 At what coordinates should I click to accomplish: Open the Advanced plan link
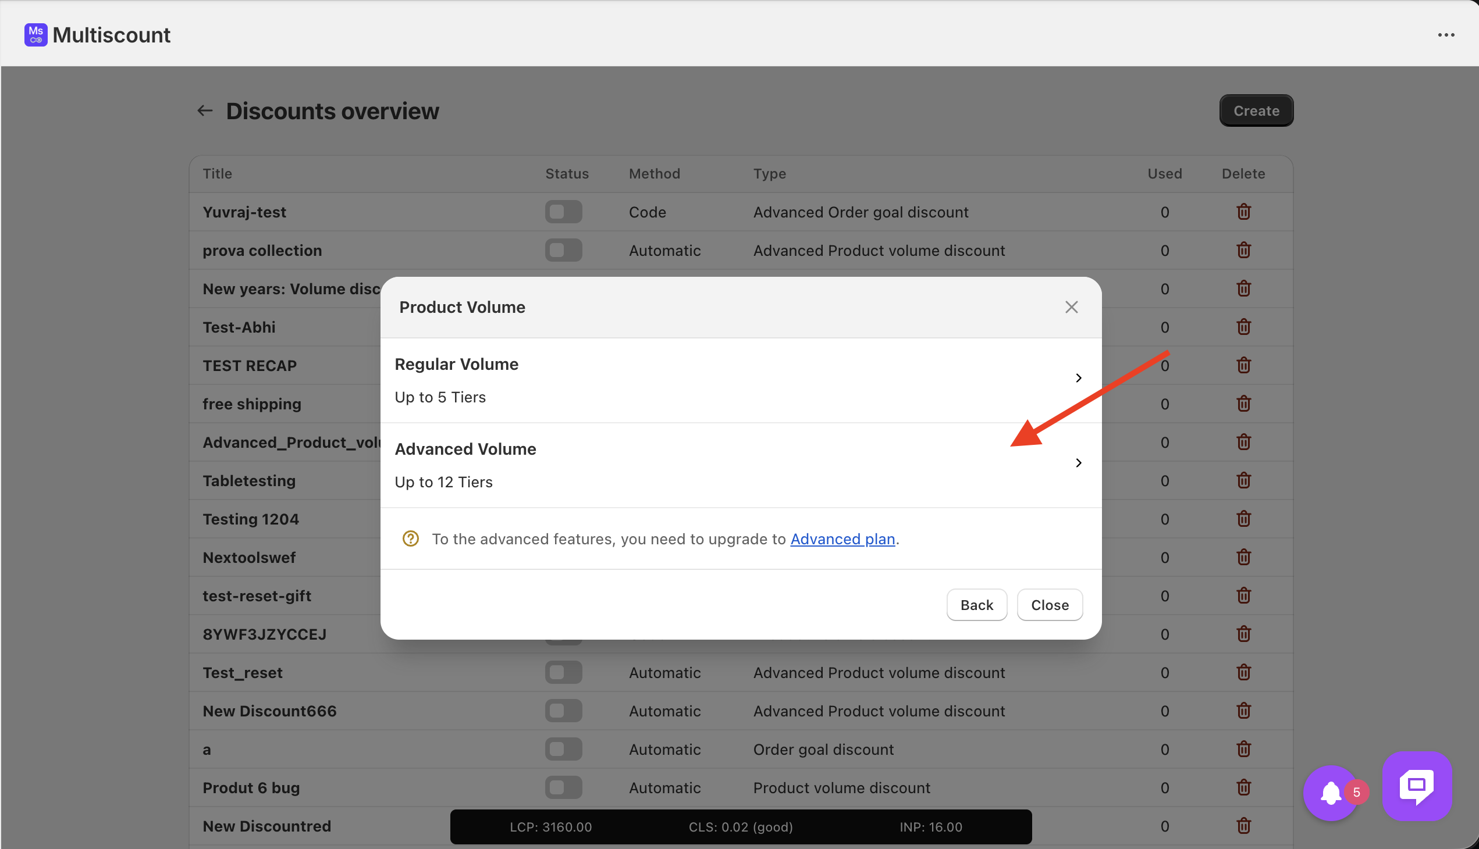click(x=842, y=539)
